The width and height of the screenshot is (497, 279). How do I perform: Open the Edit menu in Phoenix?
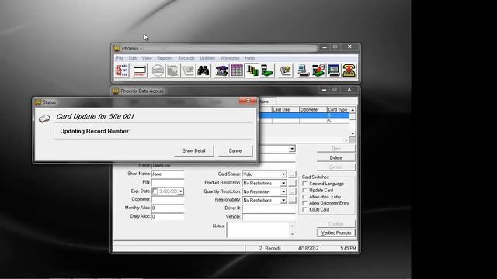pos(133,58)
